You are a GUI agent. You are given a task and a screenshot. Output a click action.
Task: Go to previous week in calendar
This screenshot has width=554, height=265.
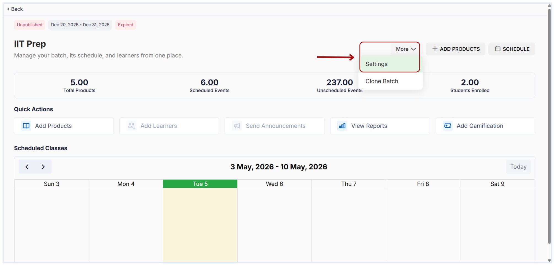tap(27, 167)
